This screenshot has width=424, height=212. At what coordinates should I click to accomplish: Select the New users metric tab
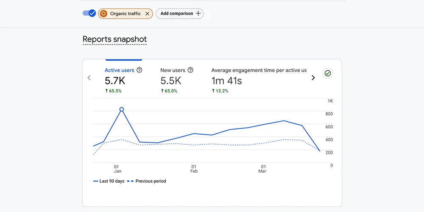(x=173, y=70)
